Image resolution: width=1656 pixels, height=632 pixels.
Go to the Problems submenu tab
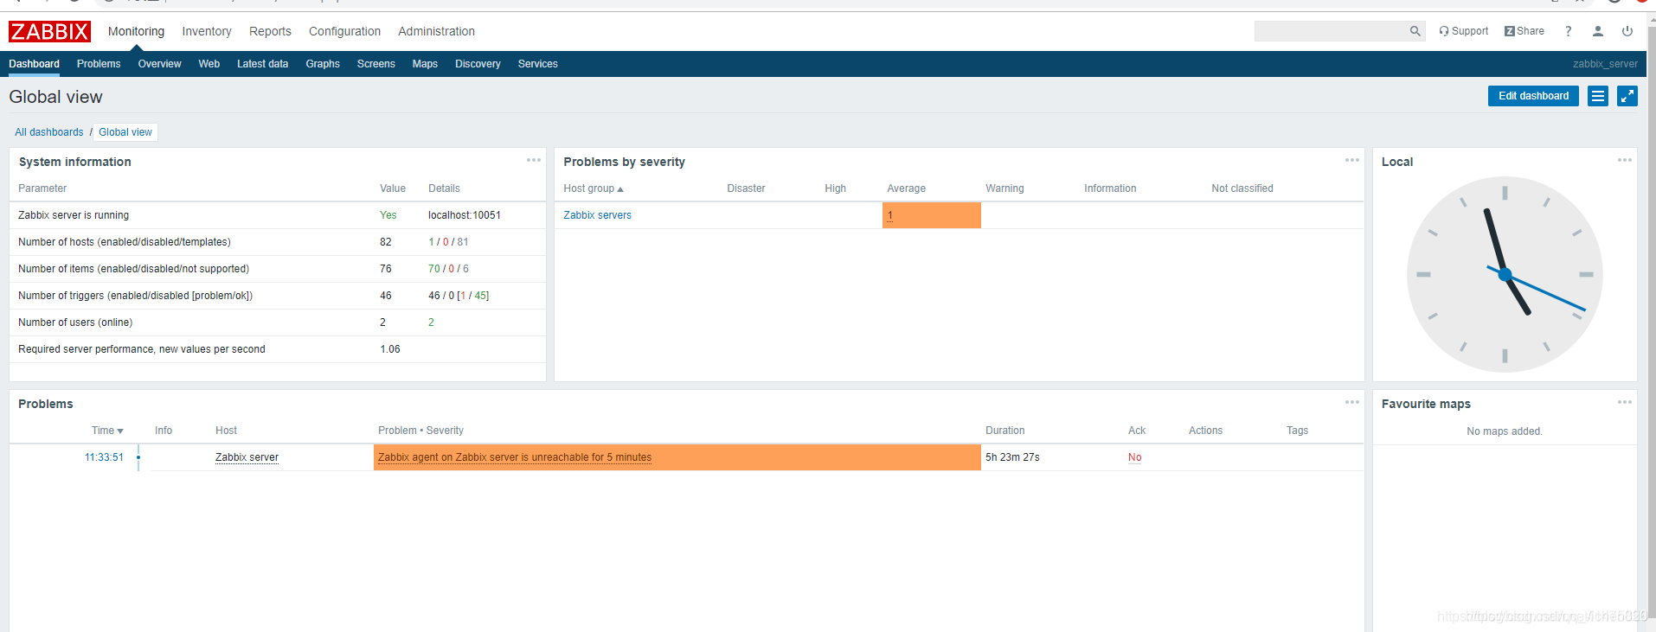pyautogui.click(x=99, y=64)
